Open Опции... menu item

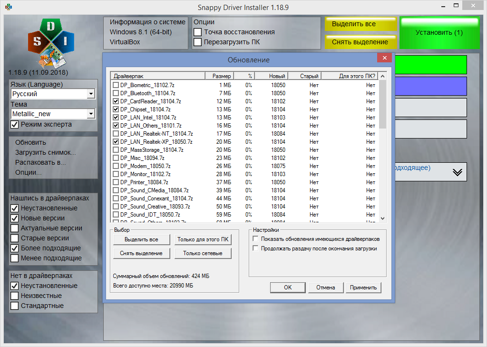coord(28,172)
